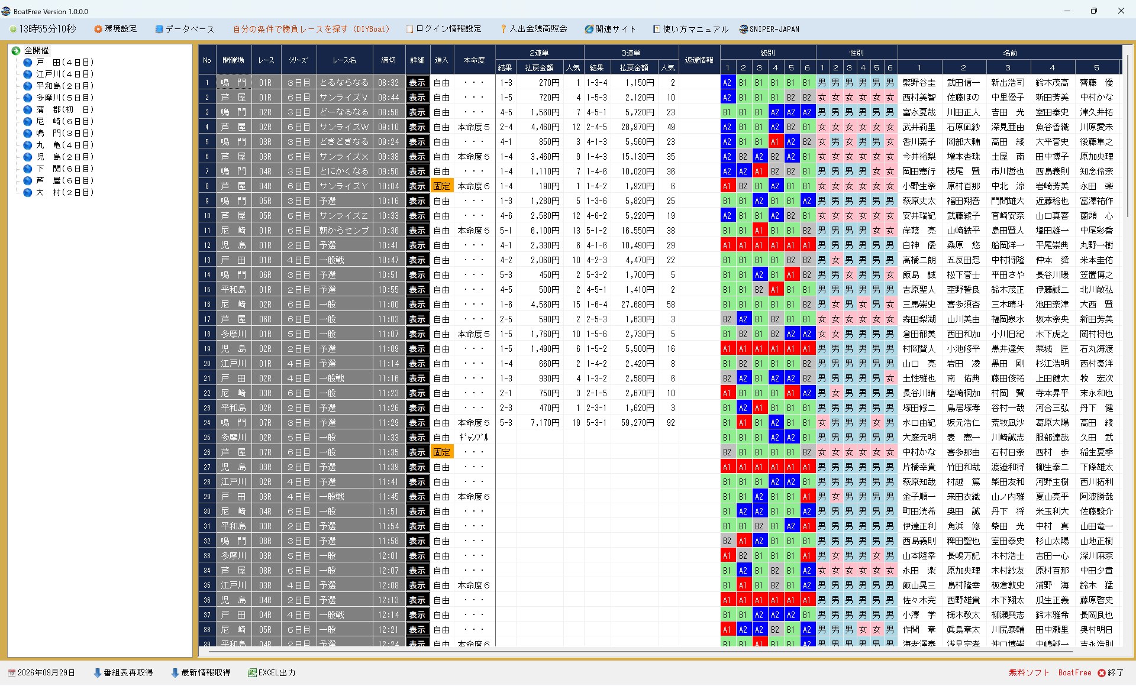1136x686 pixels.
Task: Click the date field 2026年09月29日
Action: click(41, 672)
